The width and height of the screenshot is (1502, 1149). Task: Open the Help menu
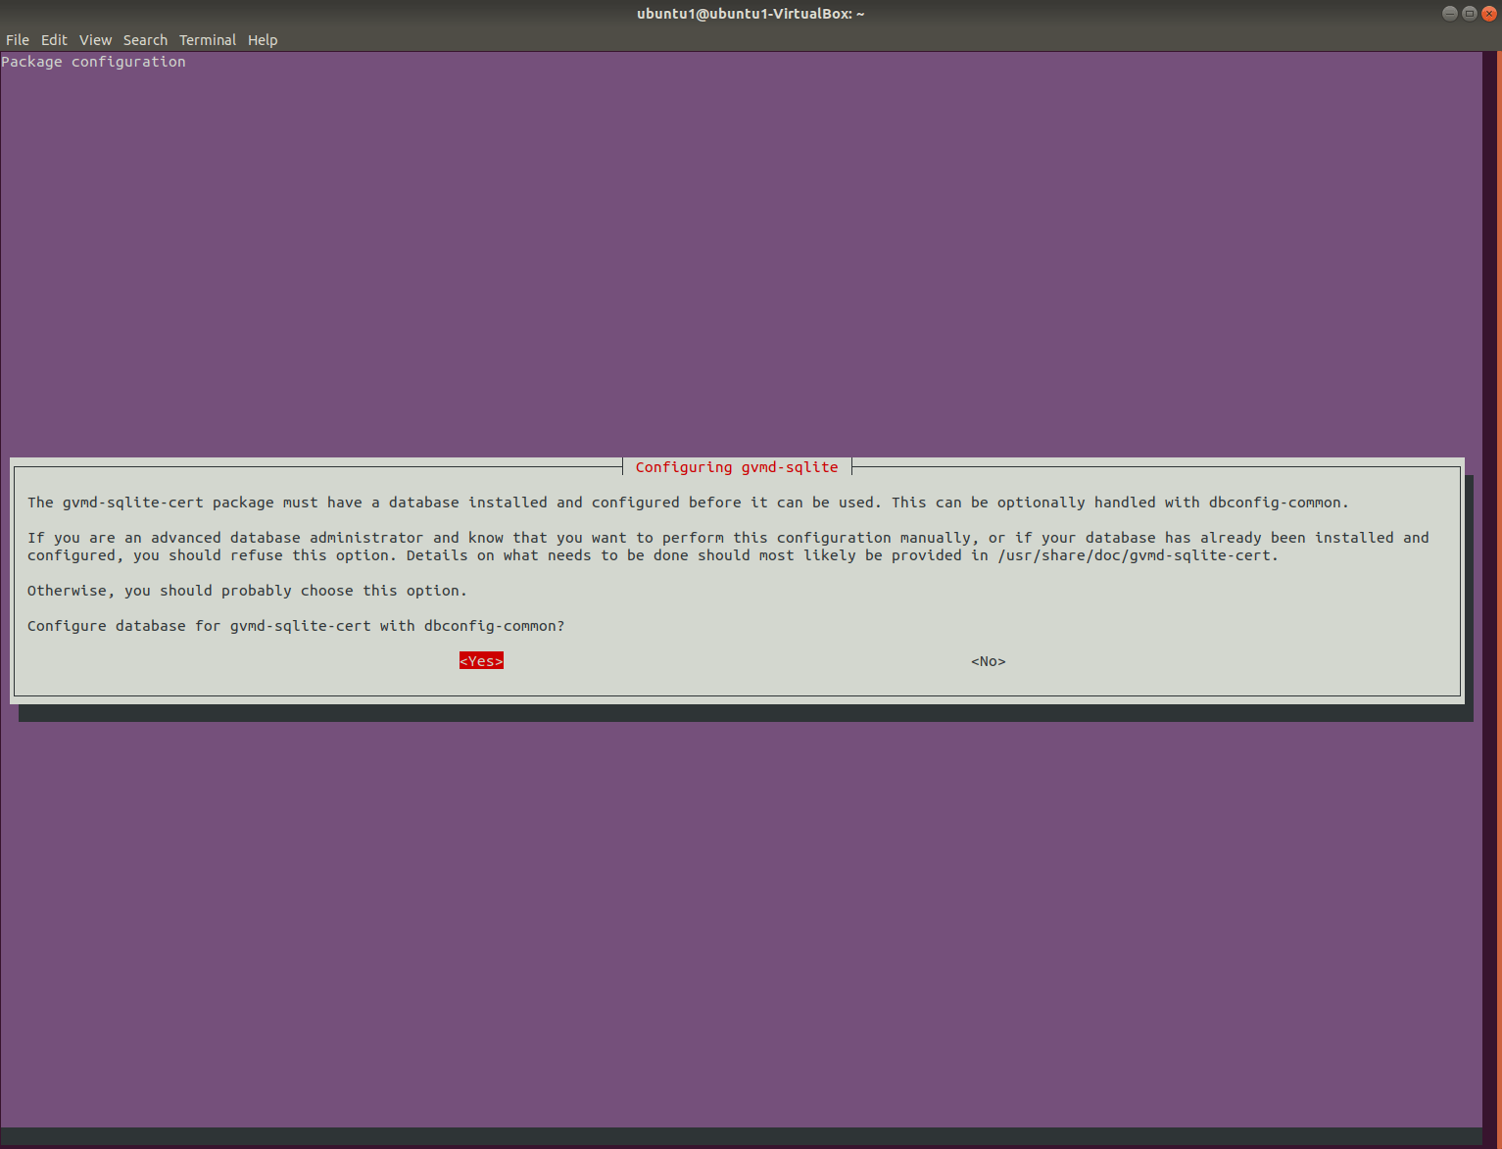263,40
